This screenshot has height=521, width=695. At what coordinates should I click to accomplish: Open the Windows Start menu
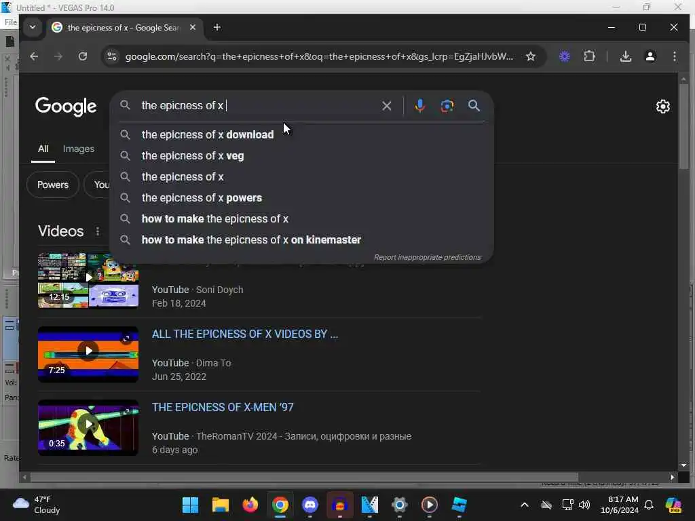tap(191, 505)
